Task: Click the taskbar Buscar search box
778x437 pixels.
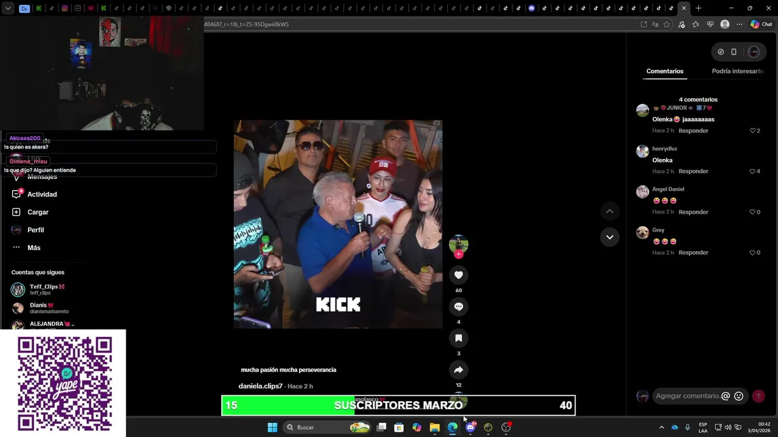Action: (326, 427)
